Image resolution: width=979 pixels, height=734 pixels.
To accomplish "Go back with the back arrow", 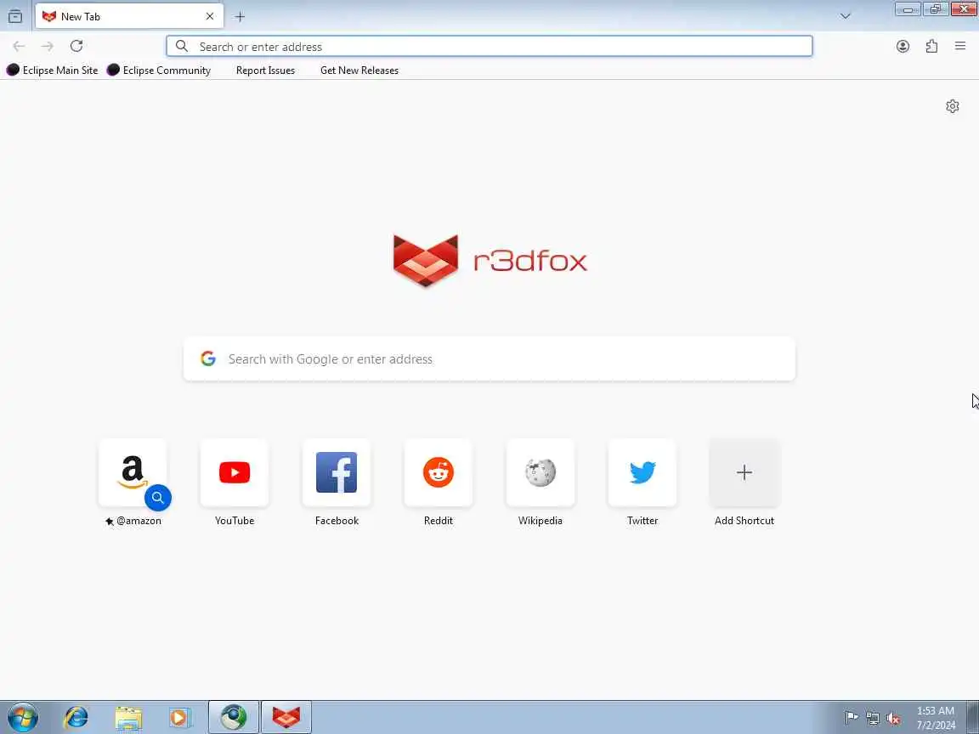I will point(19,46).
